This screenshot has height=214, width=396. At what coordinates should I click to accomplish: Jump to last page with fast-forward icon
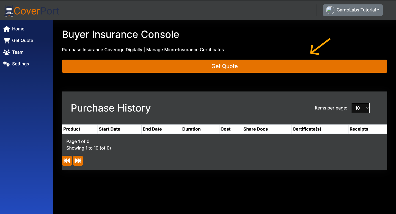click(78, 161)
